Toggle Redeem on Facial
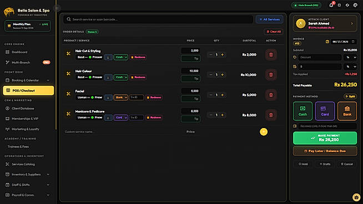The width and height of the screenshot is (363, 204). tap(154, 98)
